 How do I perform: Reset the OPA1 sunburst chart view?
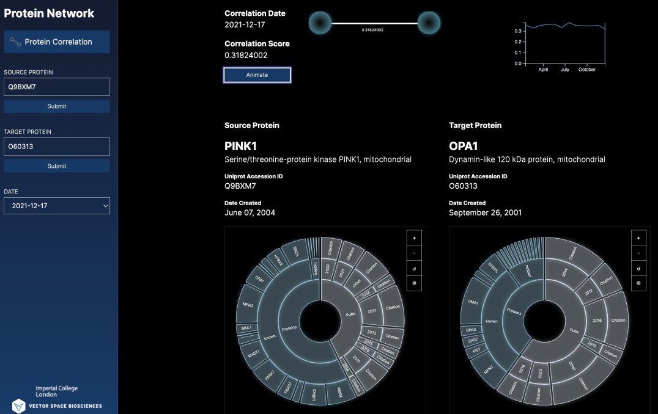click(638, 268)
